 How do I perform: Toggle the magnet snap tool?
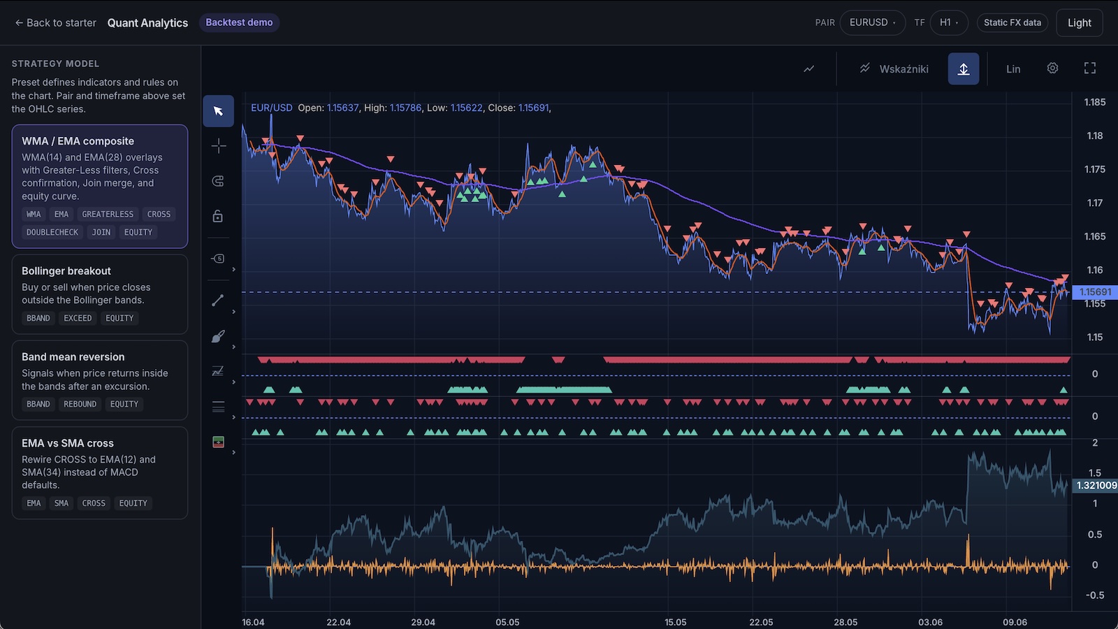(218, 181)
